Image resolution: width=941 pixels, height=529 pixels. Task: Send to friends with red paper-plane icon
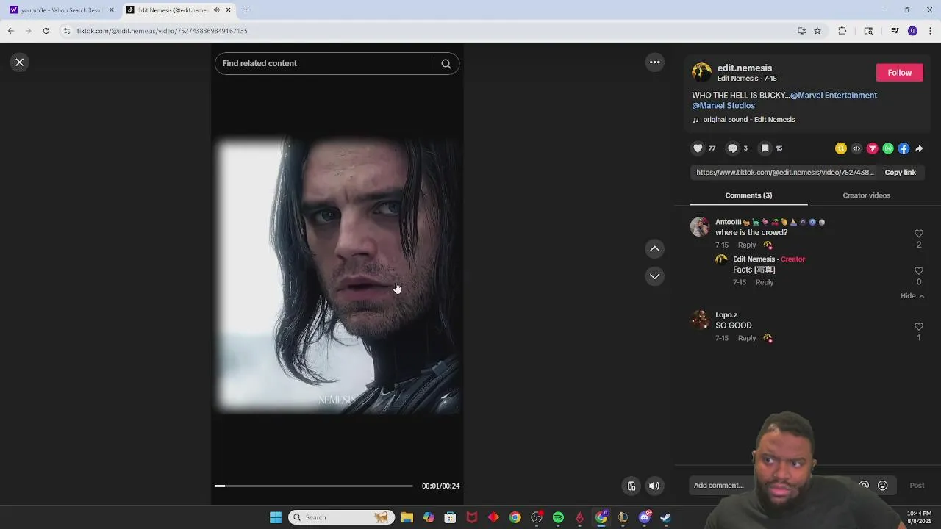point(873,148)
